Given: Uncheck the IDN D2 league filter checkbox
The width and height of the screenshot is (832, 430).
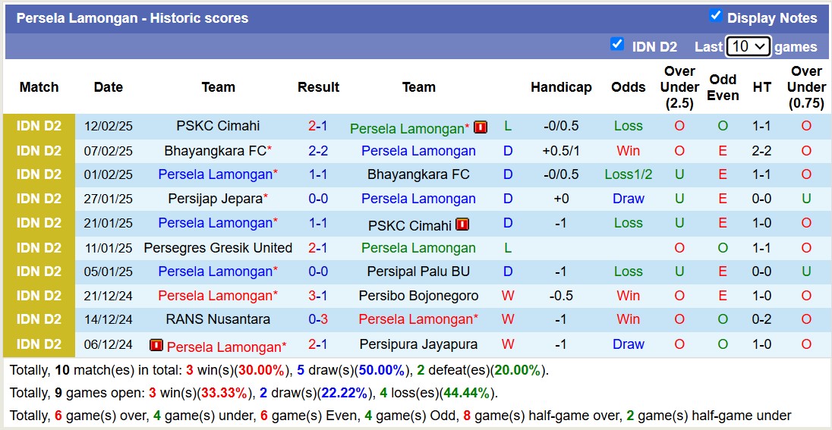Looking at the screenshot, I should [x=616, y=44].
